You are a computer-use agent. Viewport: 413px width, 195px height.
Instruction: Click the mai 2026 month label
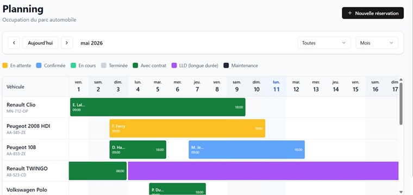tap(92, 43)
